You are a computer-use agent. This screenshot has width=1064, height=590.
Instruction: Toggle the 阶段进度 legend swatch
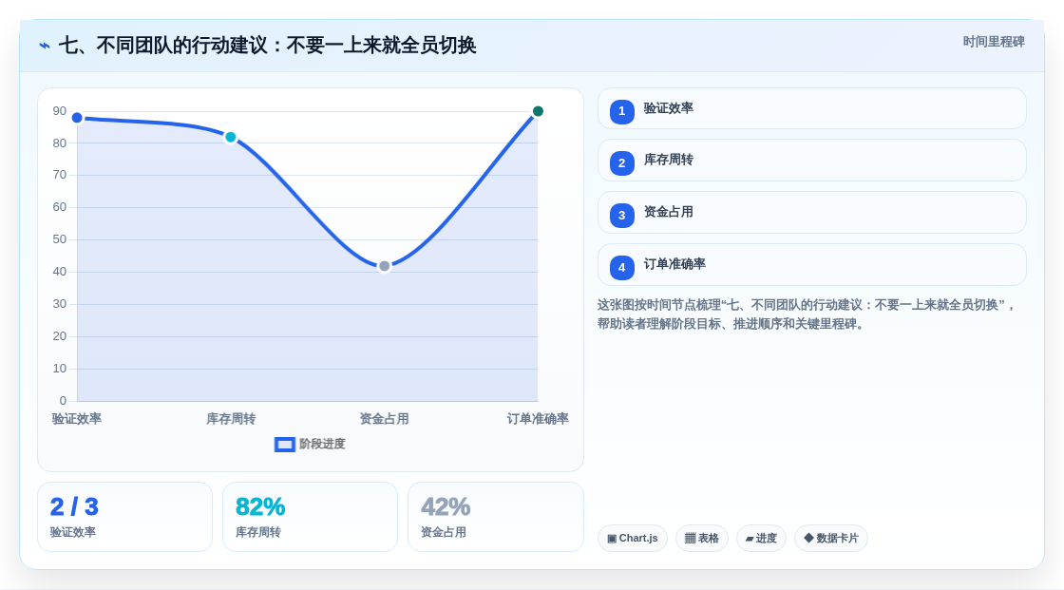284,445
